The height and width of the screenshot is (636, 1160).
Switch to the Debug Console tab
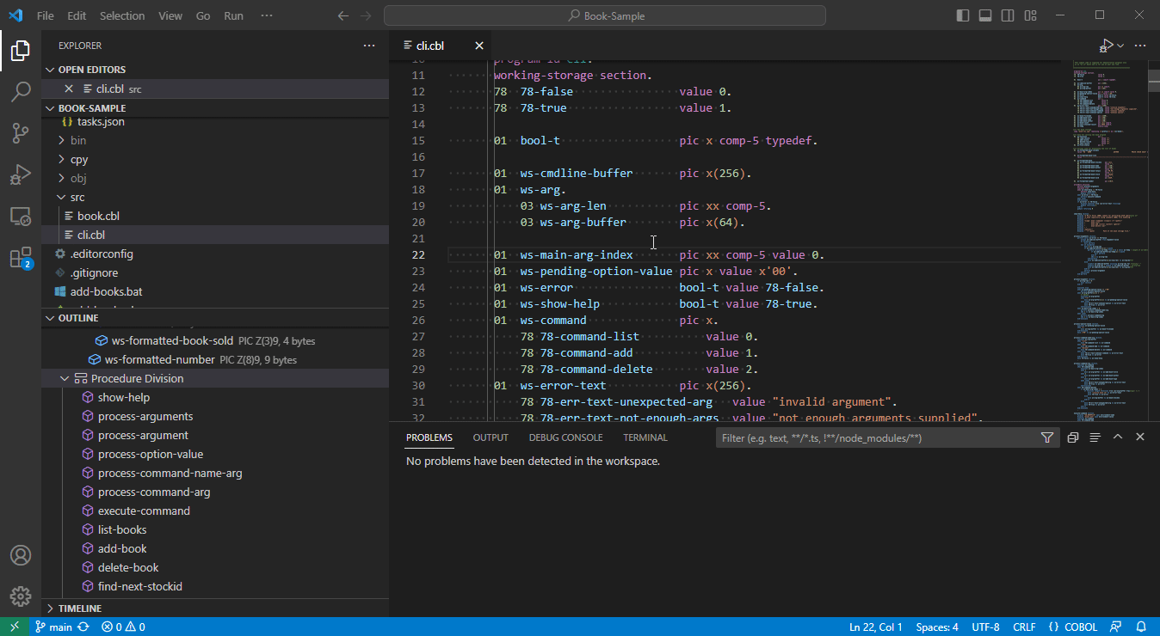click(x=565, y=437)
